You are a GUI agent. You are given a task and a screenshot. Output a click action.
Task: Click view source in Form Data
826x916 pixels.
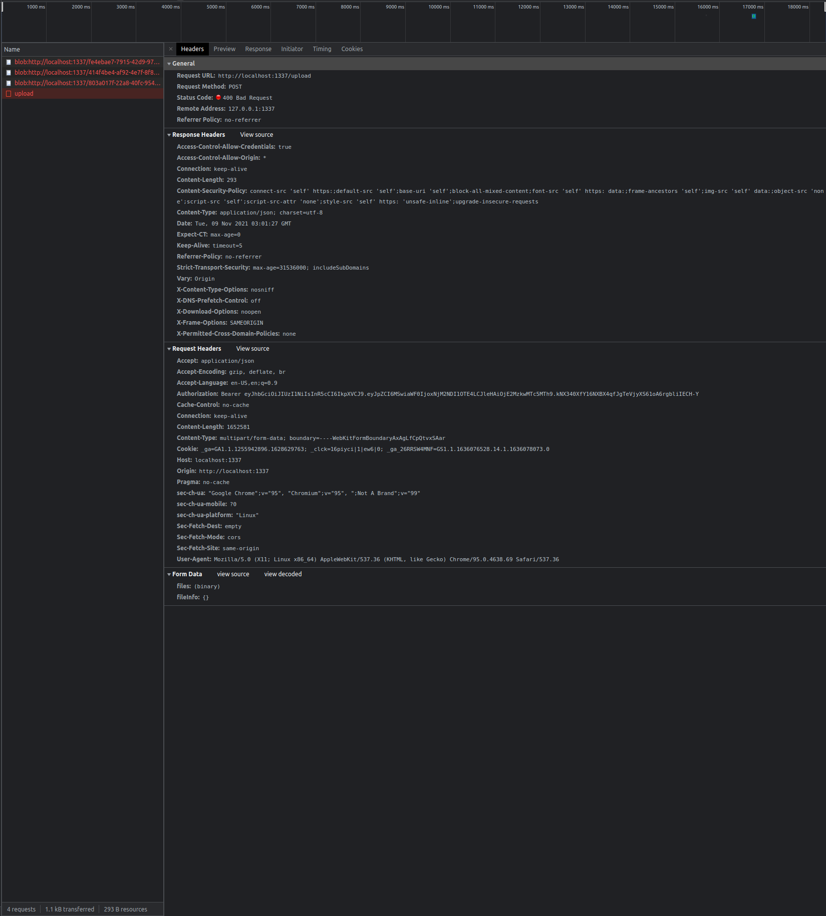tap(233, 574)
